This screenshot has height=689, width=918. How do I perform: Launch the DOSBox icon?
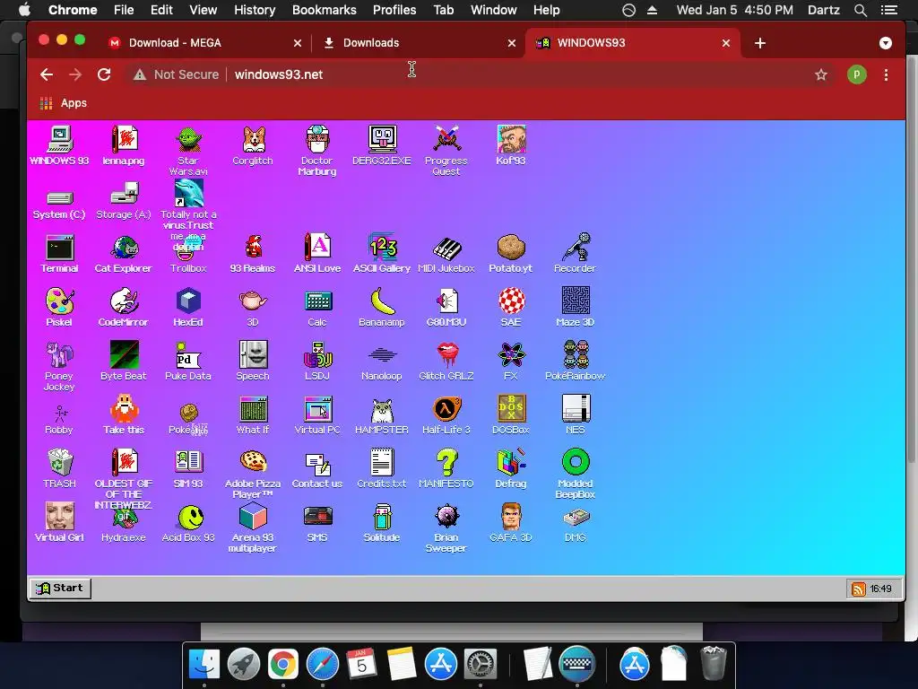[x=510, y=415]
